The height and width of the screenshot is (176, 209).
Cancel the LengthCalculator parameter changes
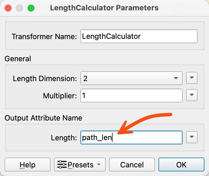(x=132, y=164)
